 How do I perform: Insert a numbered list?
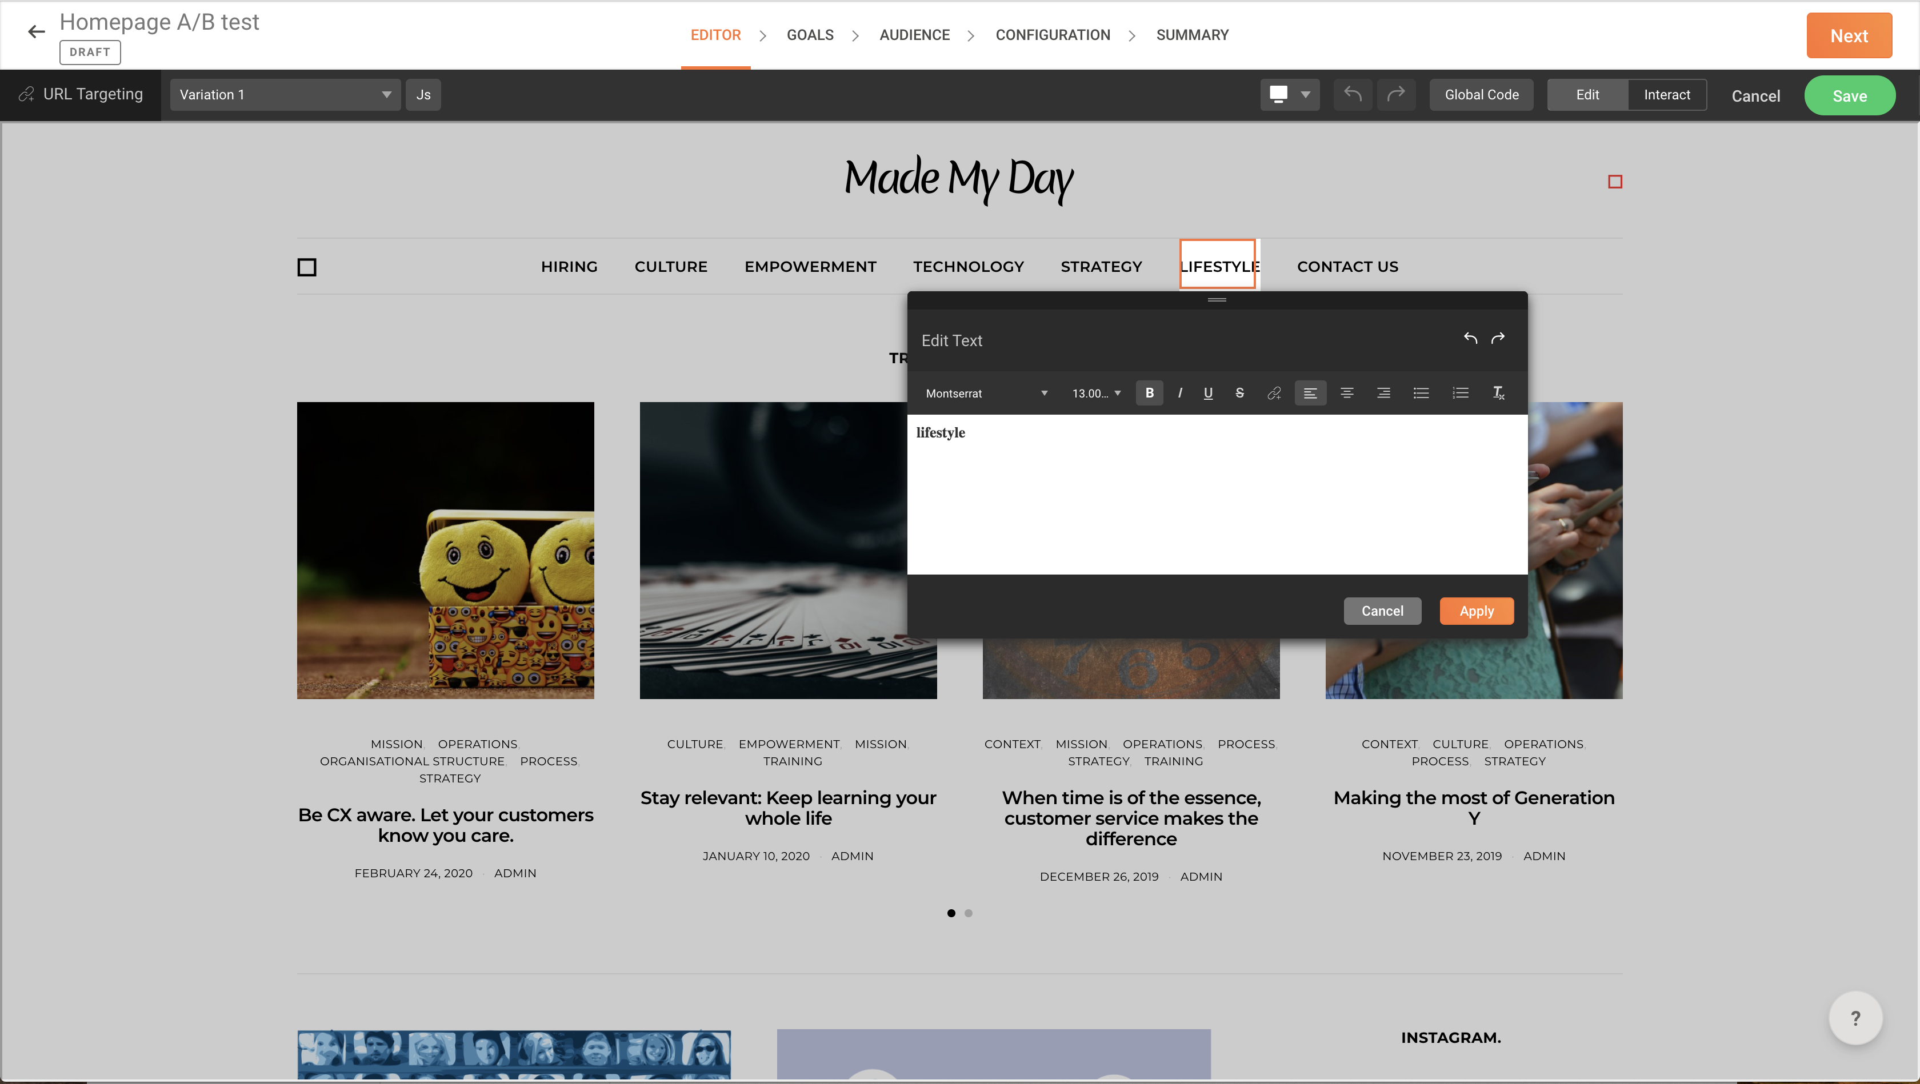tap(1460, 392)
